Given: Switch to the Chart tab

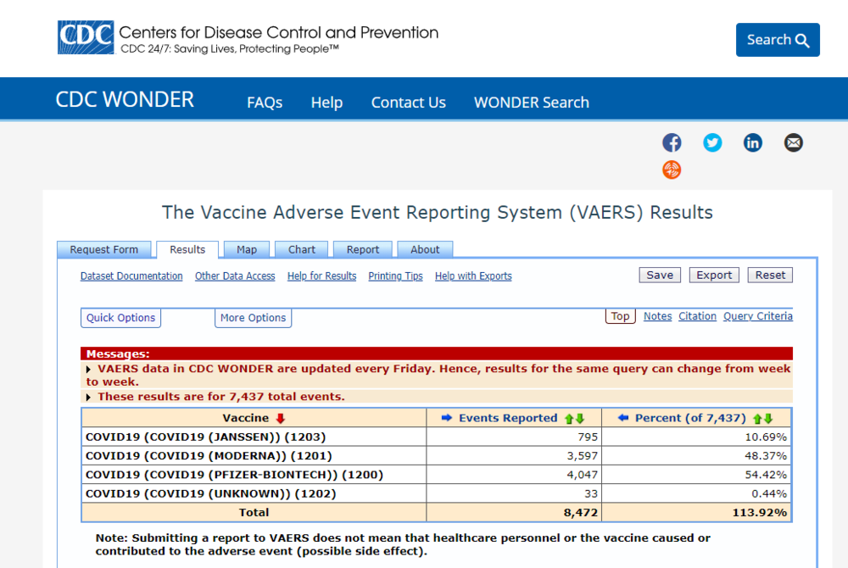Looking at the screenshot, I should pyautogui.click(x=301, y=249).
